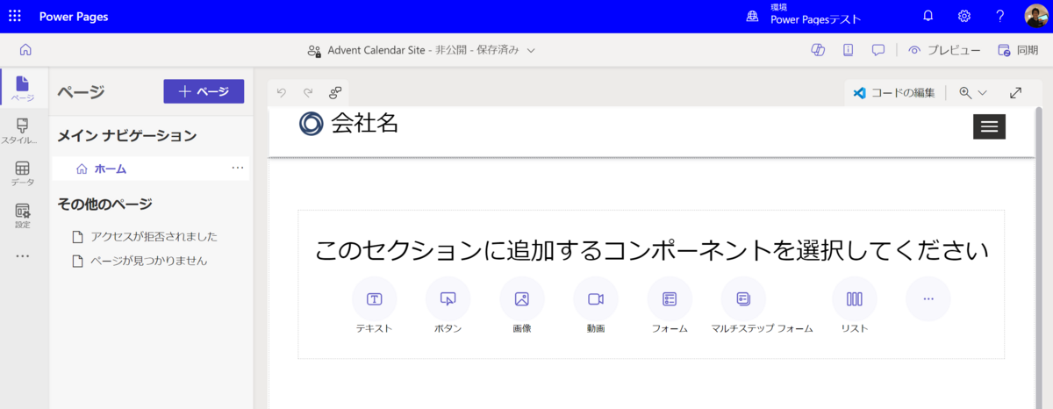Screen dimensions: 1053x409
Task: Add マルチステップ フォーム component
Action: pos(761,306)
